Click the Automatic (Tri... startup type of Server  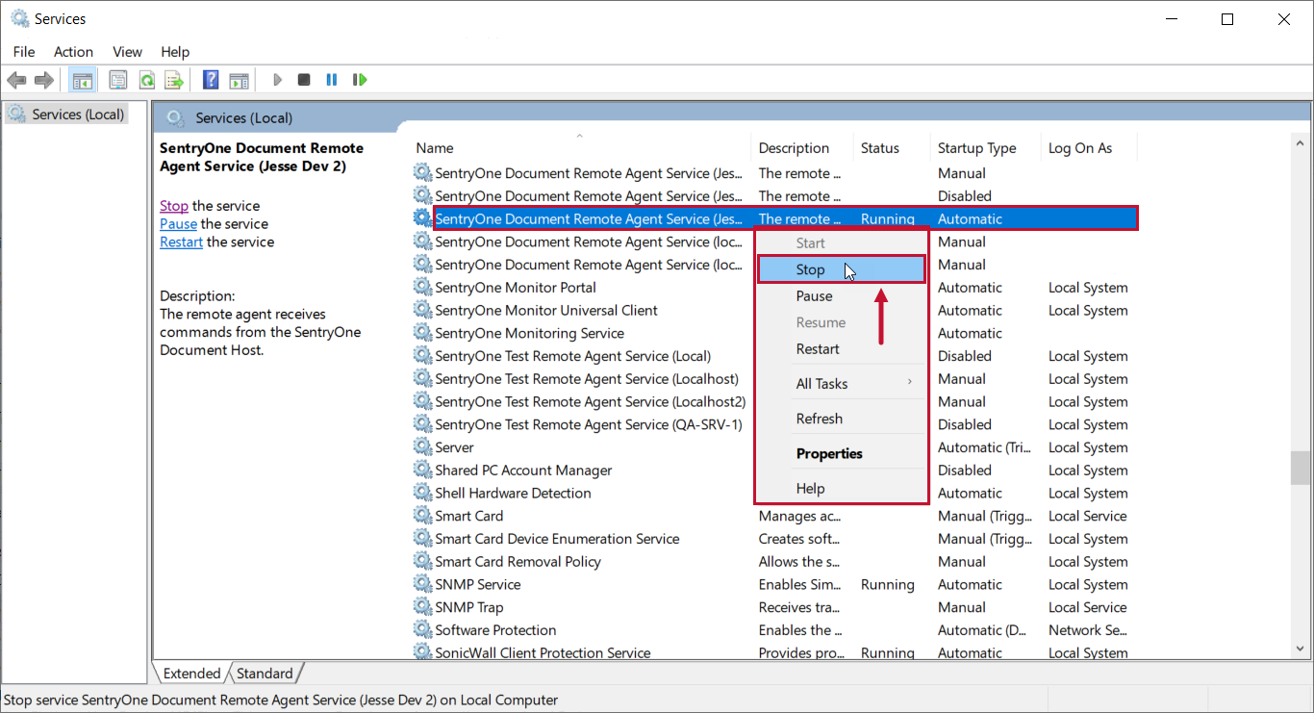coord(984,447)
